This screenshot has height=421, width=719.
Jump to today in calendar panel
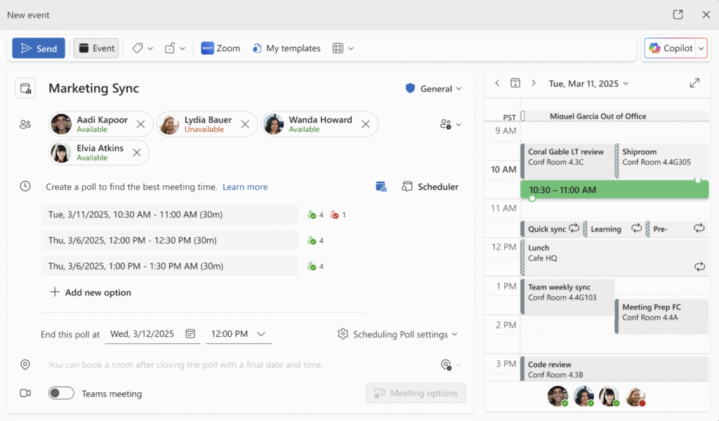[515, 83]
